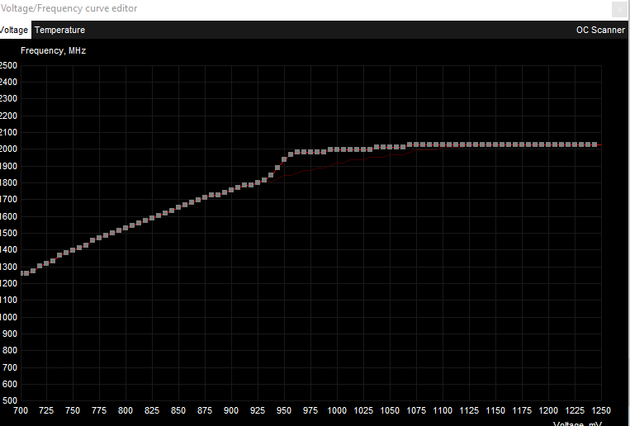Select the curve point at 1175 mV
Image resolution: width=630 pixels, height=426 pixels.
[522, 144]
